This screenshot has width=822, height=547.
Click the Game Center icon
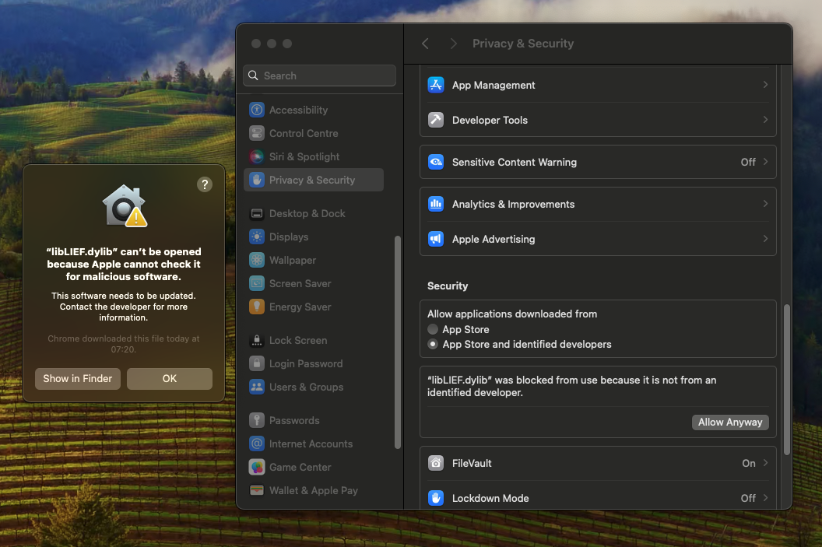[x=256, y=467]
